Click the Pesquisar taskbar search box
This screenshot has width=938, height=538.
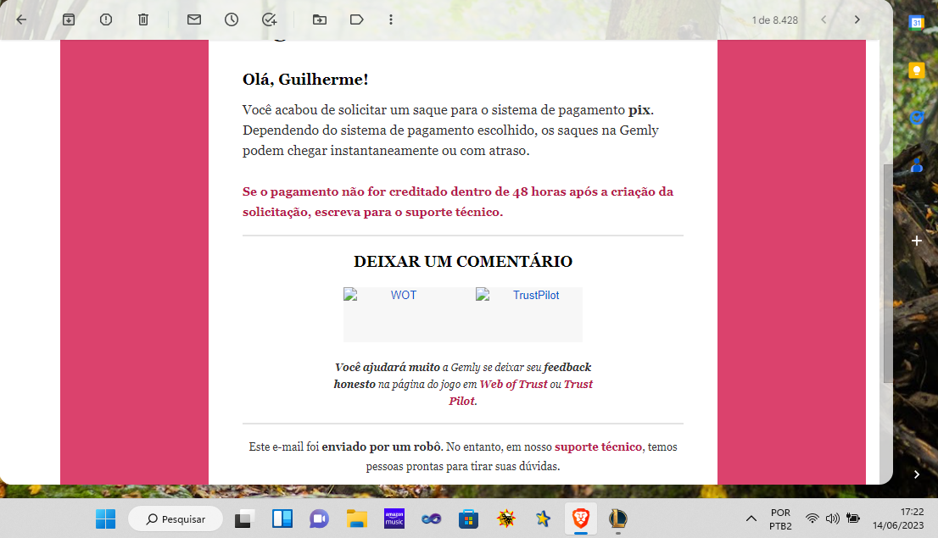(x=176, y=519)
